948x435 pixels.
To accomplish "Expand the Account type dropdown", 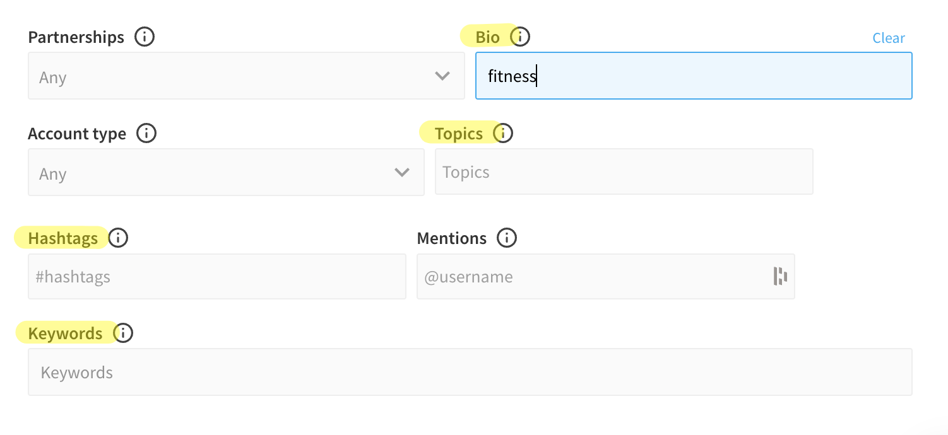I will (x=226, y=173).
